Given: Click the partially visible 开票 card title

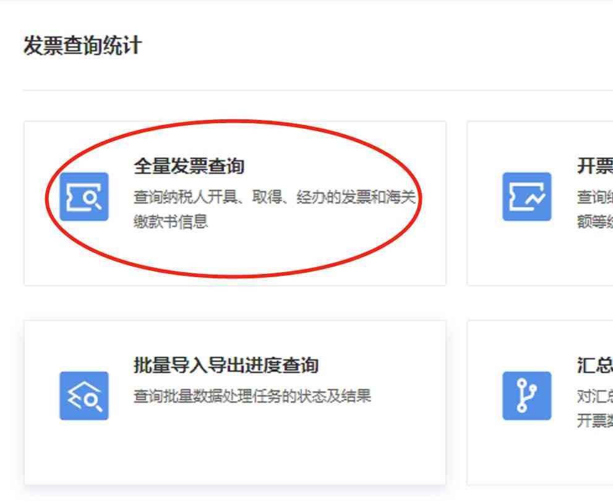Looking at the screenshot, I should click(594, 166).
